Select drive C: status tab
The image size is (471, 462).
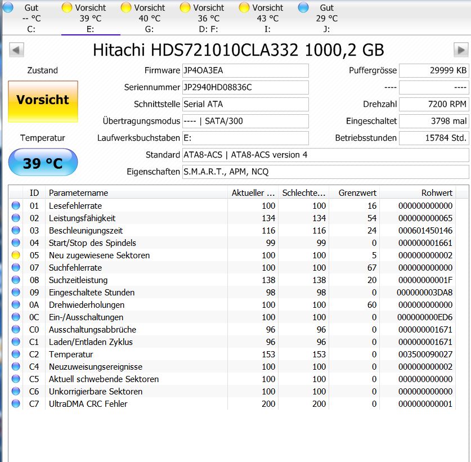click(32, 18)
